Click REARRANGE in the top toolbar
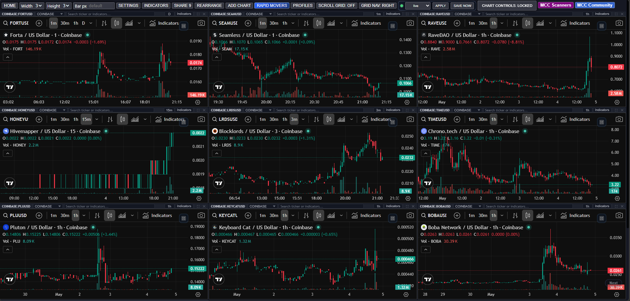 [x=208, y=5]
